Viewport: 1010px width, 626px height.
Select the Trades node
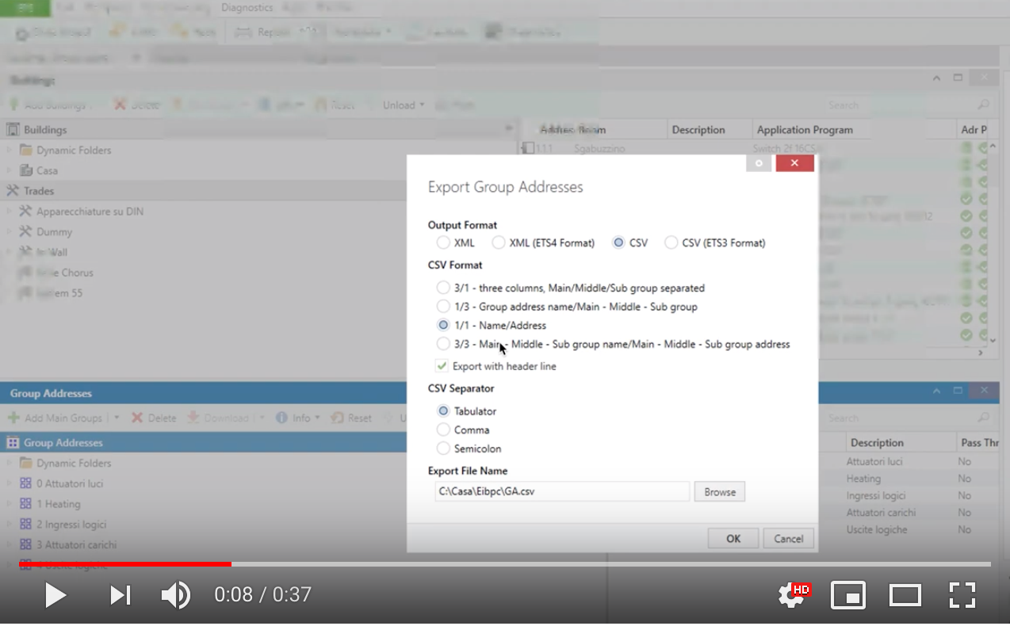(39, 191)
